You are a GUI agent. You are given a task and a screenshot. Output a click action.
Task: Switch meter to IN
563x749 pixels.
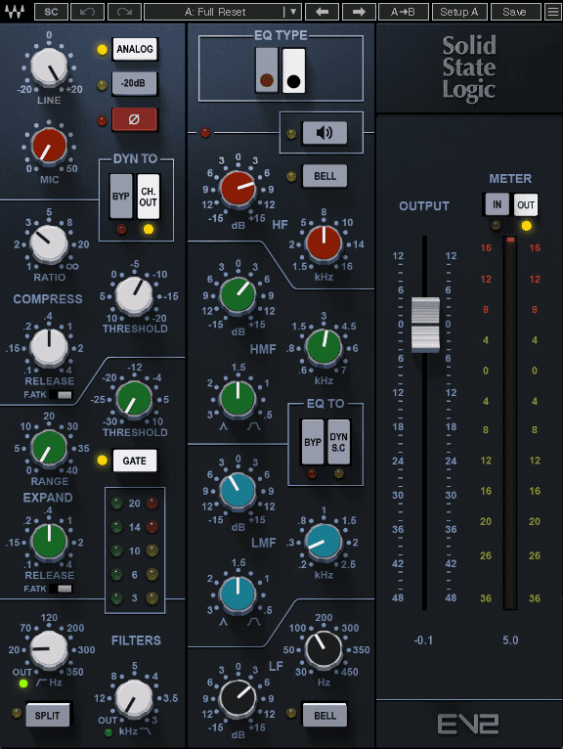coord(498,205)
